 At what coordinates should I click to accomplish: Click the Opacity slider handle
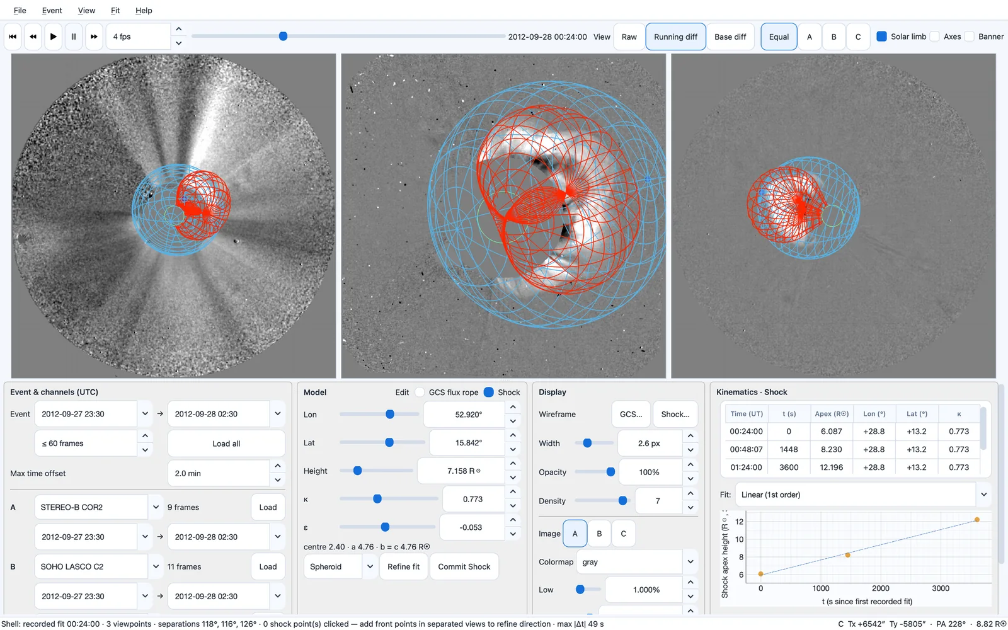610,472
